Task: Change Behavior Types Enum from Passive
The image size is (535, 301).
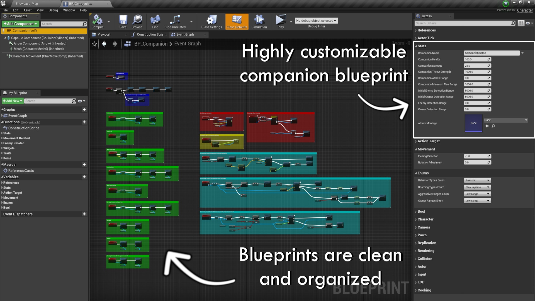Action: click(477, 180)
